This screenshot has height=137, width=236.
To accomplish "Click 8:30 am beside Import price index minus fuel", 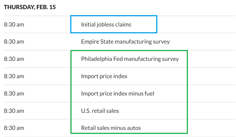I will coord(14,93).
